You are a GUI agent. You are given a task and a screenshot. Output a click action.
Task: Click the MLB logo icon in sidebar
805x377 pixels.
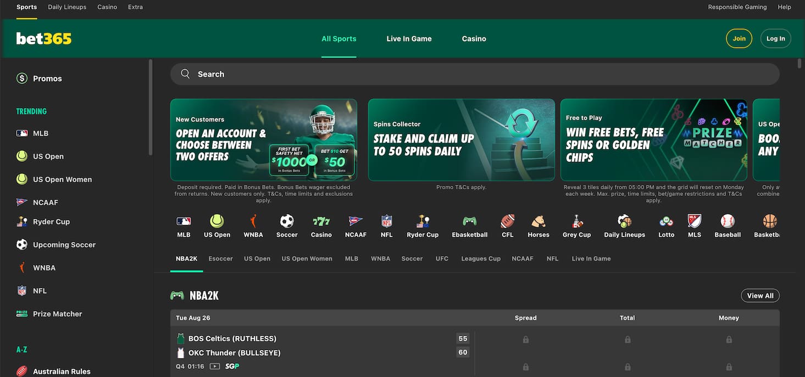tap(22, 133)
